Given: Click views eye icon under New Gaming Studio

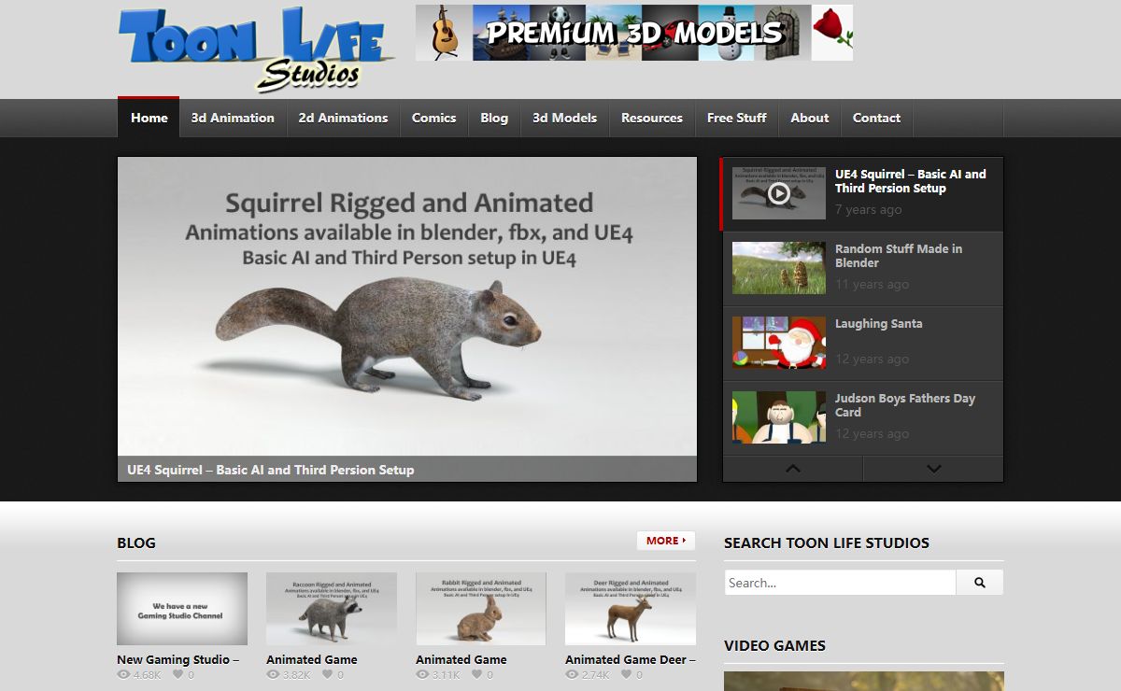Looking at the screenshot, I should click(x=123, y=674).
